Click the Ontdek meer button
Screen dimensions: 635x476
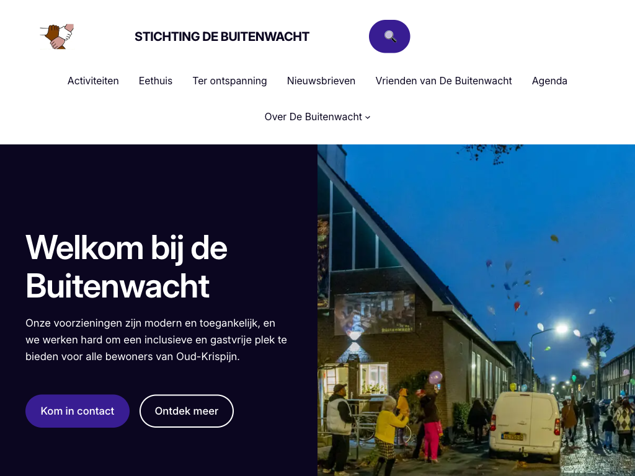(x=186, y=411)
